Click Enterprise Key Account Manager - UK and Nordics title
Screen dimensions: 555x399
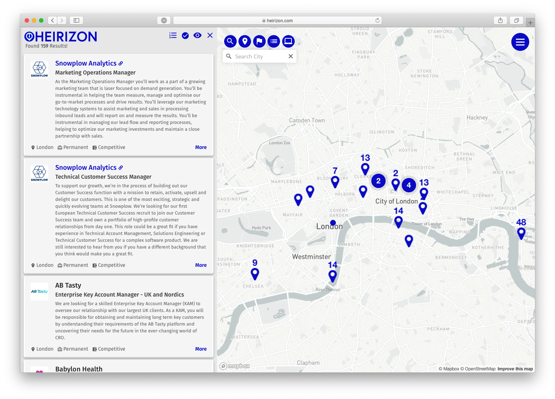(x=120, y=295)
